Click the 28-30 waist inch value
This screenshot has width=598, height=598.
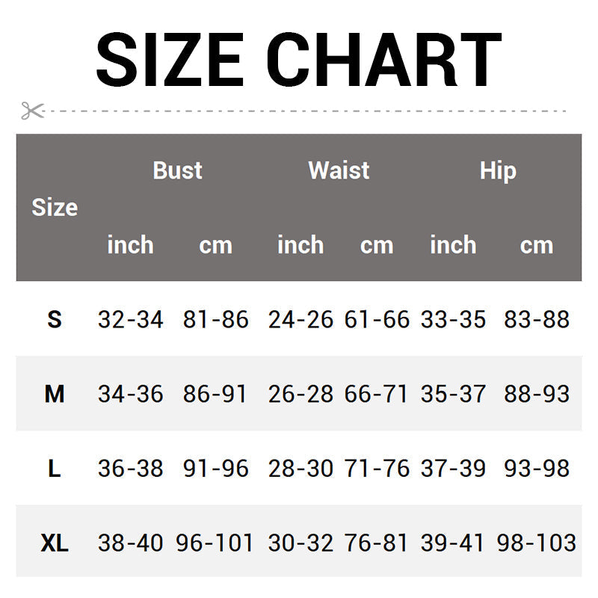point(300,469)
